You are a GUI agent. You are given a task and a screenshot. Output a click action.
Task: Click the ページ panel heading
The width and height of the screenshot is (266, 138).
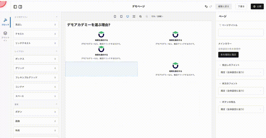222,16
